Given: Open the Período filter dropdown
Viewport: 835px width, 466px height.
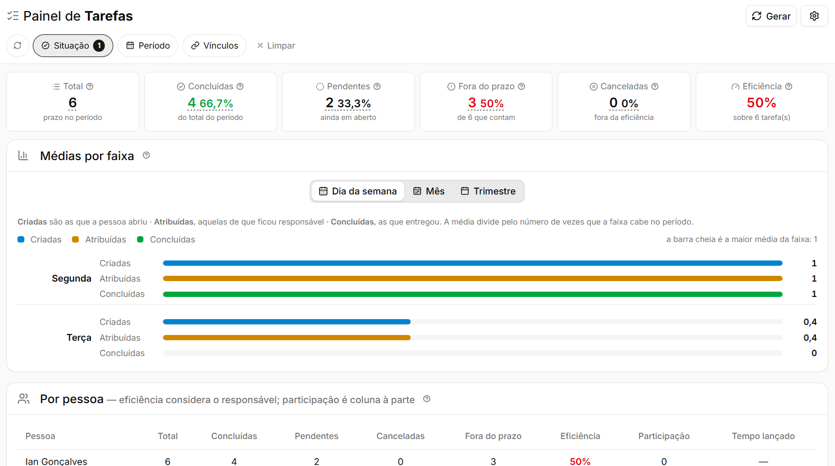Looking at the screenshot, I should [148, 45].
